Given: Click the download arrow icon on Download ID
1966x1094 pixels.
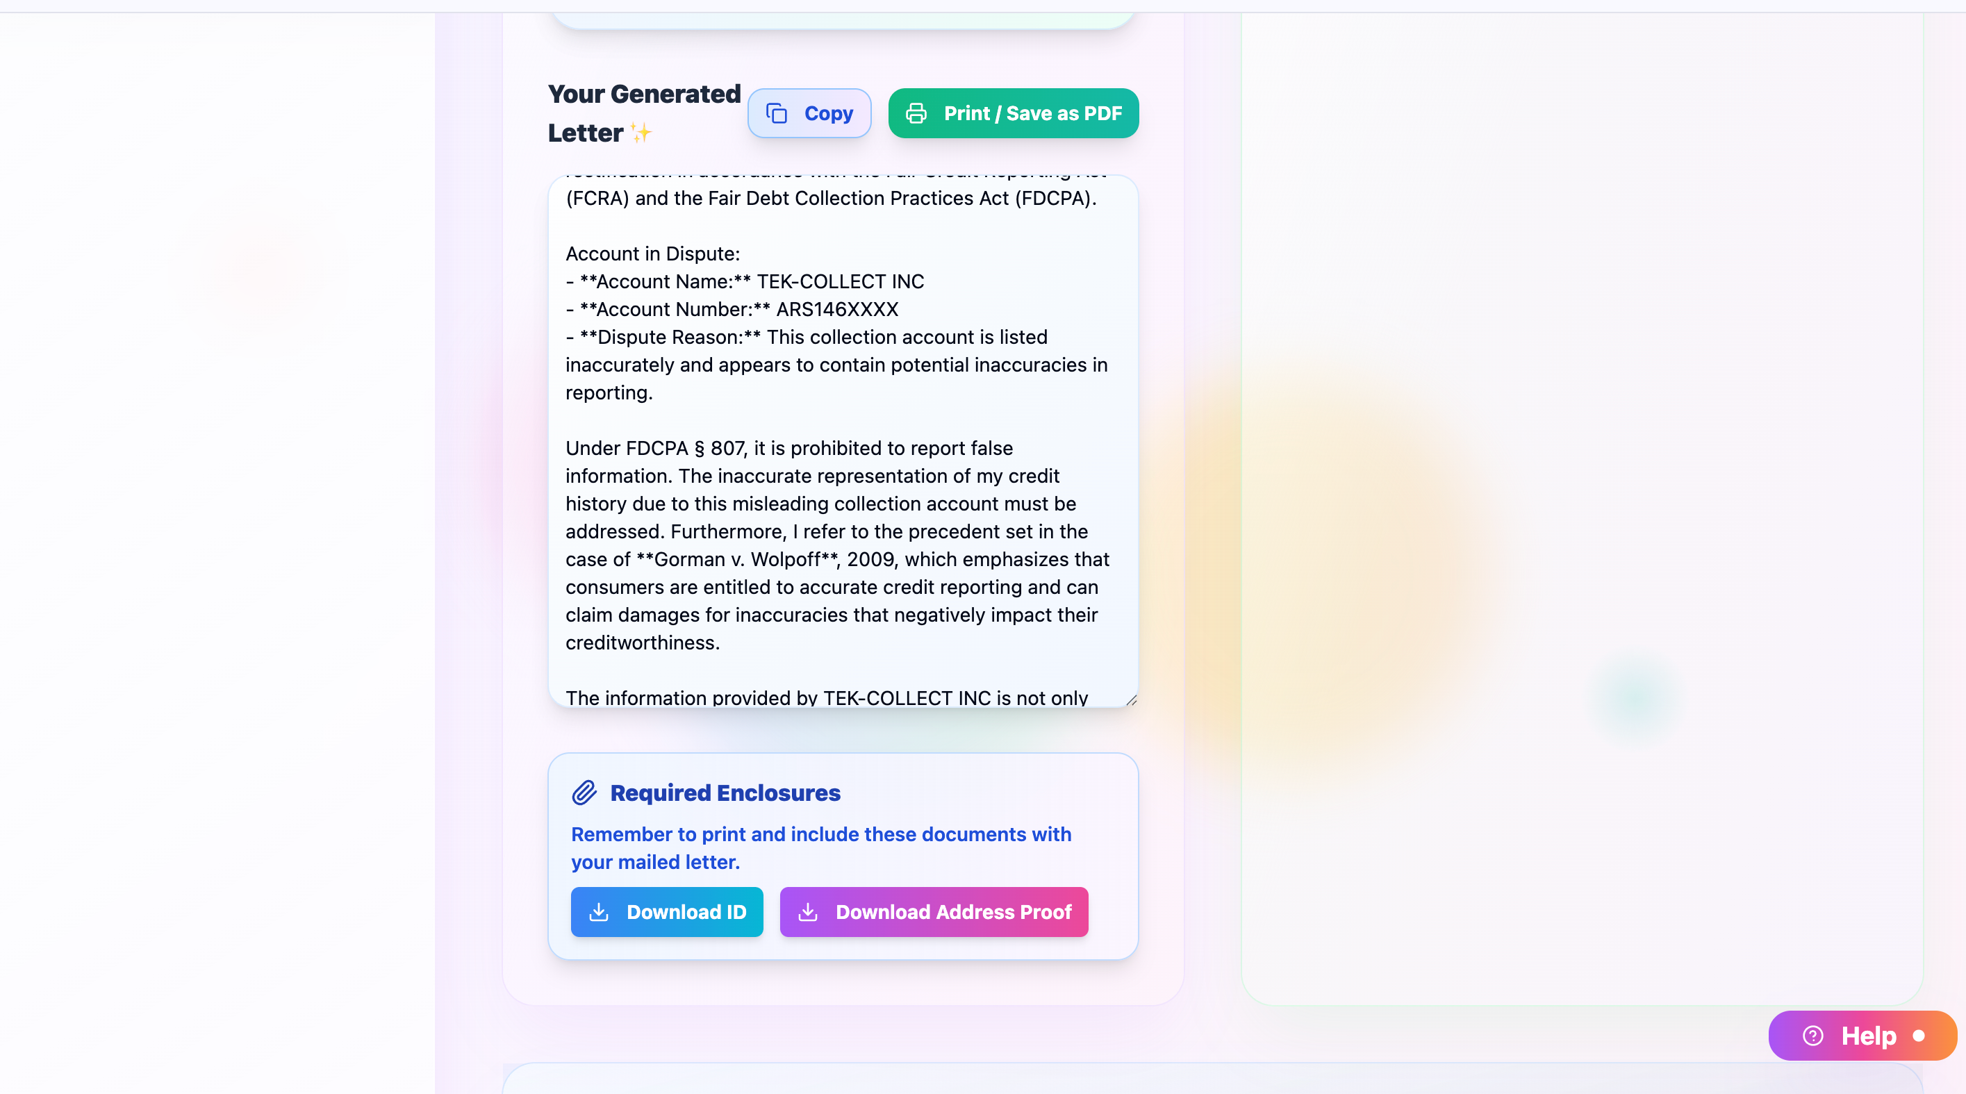Looking at the screenshot, I should click(x=599, y=911).
